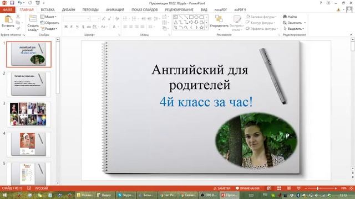Cut selection with the scissors icon

(x=18, y=17)
